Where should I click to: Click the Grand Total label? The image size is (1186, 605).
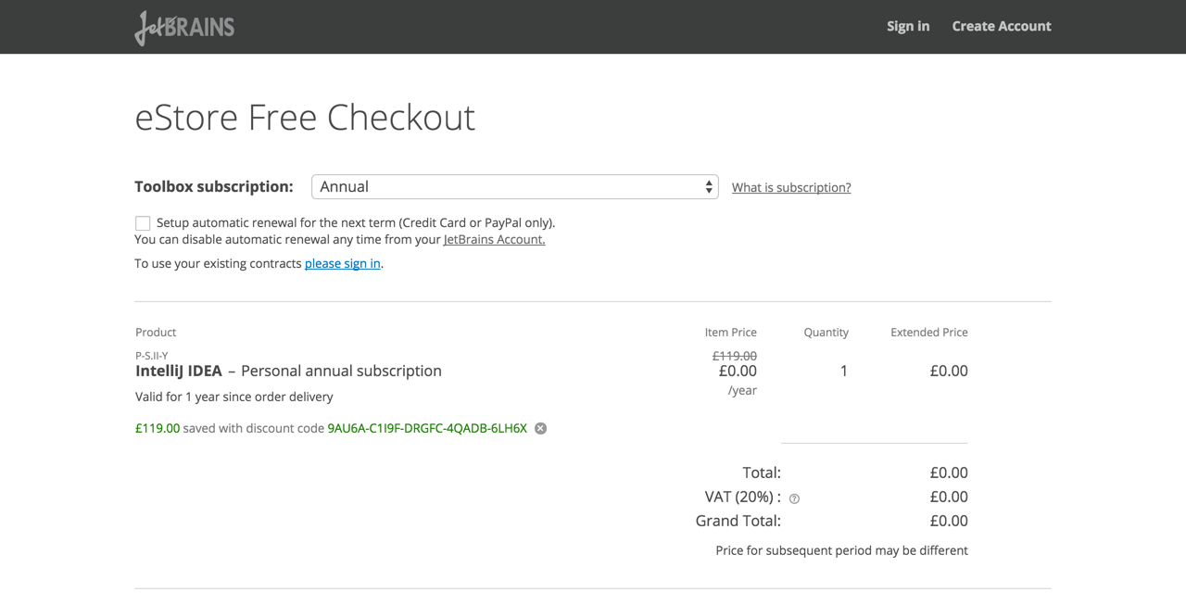click(738, 521)
